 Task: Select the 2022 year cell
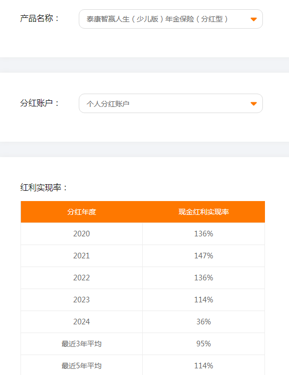point(81,278)
